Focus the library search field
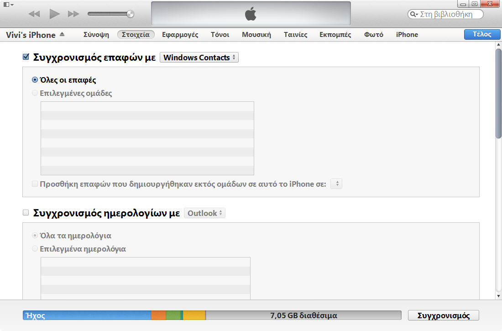The image size is (502, 331). [x=446, y=14]
